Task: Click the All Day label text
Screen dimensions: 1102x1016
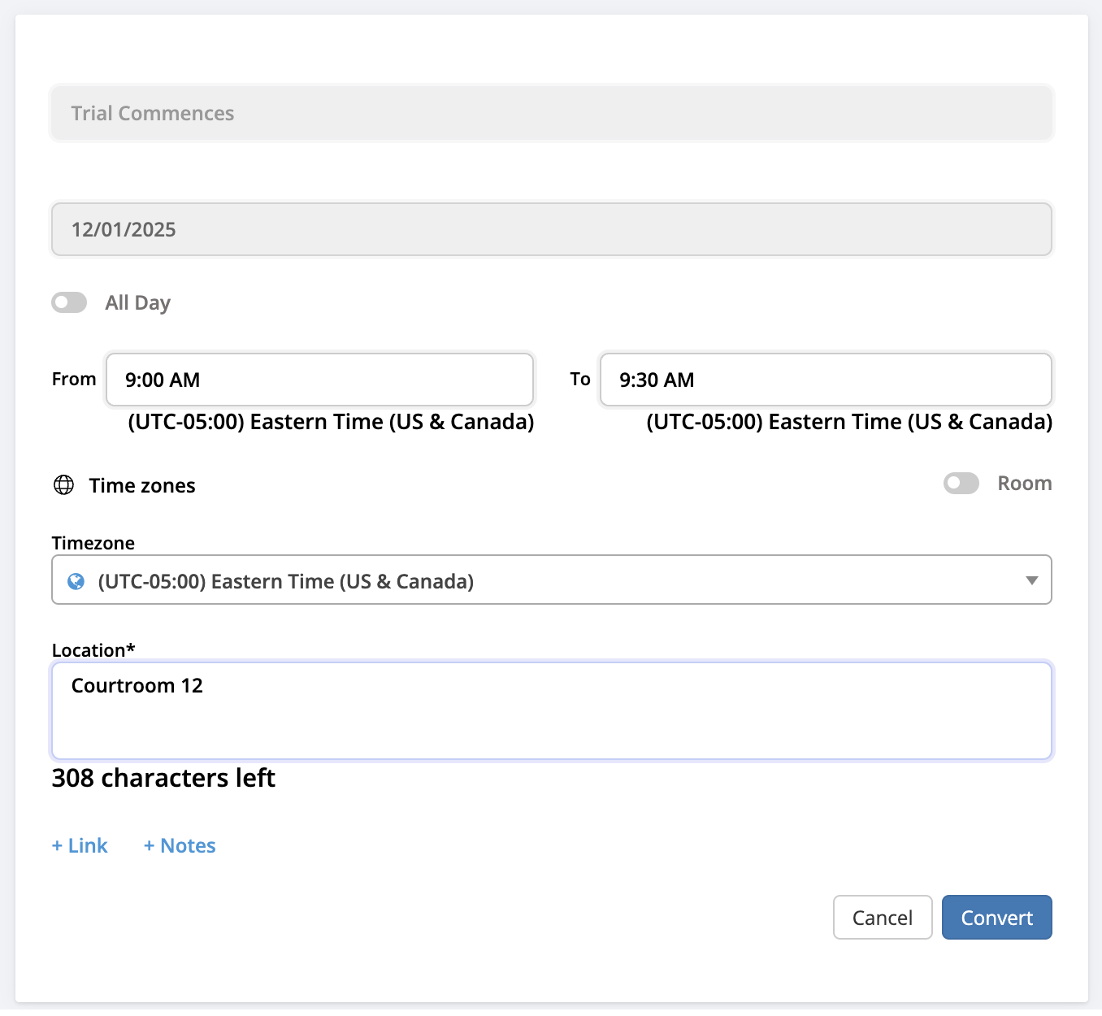Action: tap(137, 303)
